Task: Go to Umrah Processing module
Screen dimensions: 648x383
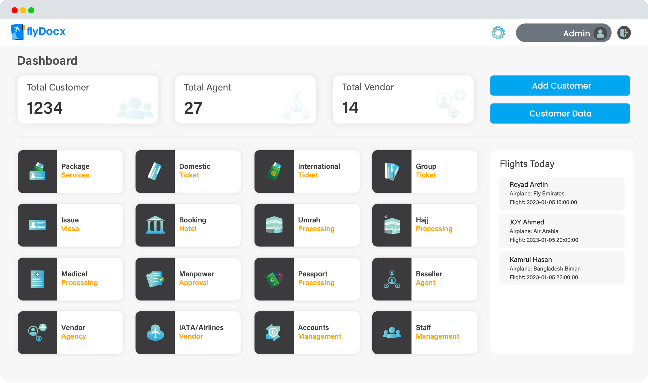Action: 316,225
